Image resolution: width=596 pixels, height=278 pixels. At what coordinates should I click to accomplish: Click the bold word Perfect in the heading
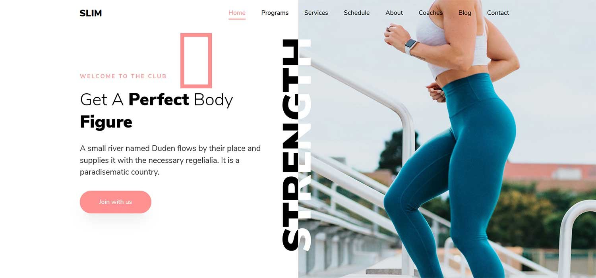click(x=159, y=99)
